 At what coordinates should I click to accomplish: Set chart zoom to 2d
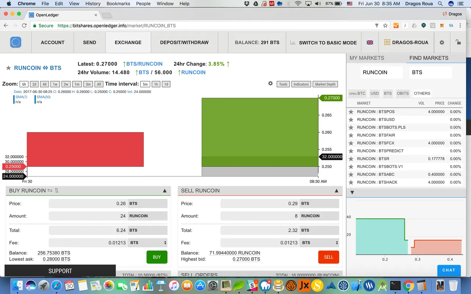tap(34, 84)
